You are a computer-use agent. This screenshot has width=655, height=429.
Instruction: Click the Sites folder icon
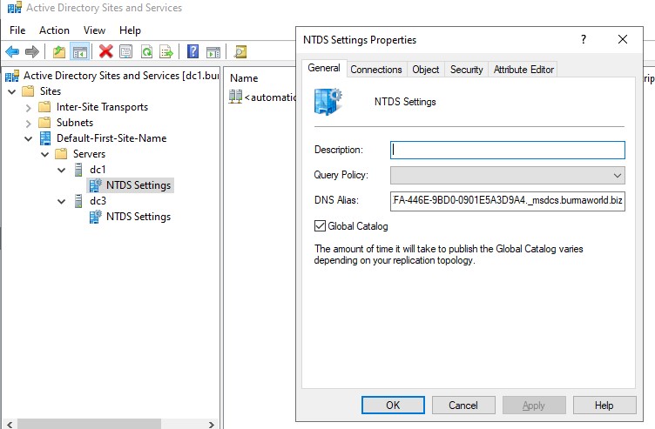(x=28, y=91)
